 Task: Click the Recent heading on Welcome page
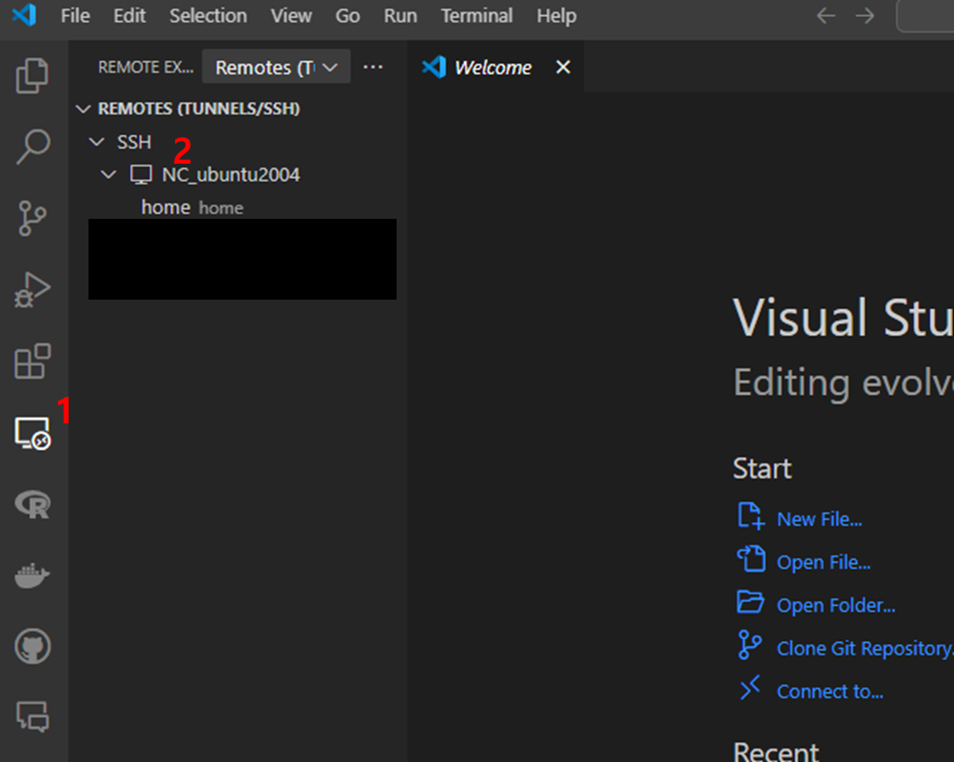coord(776,751)
